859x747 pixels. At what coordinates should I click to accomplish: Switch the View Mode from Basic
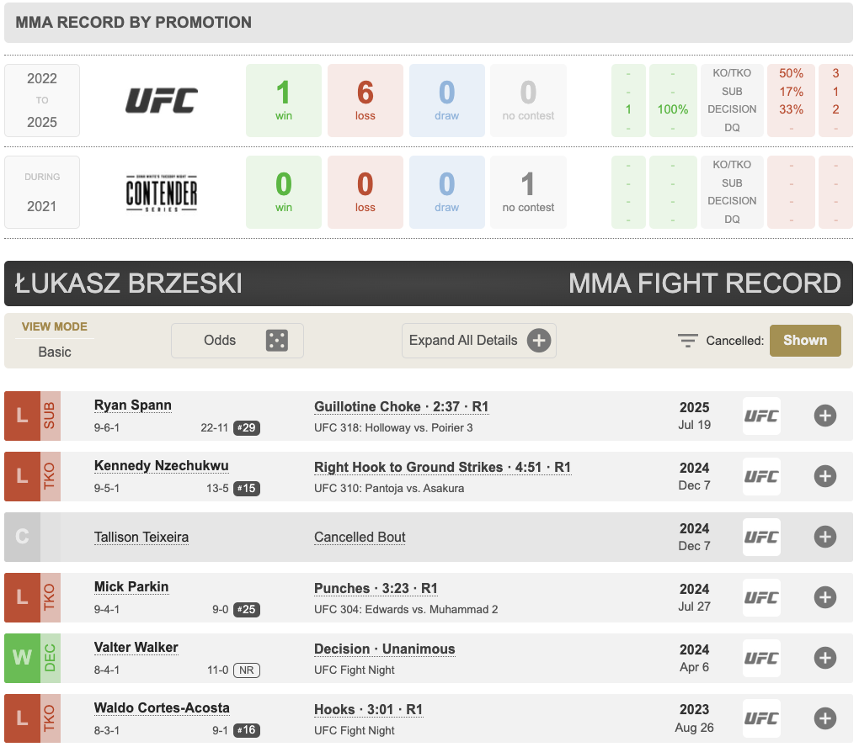[55, 352]
